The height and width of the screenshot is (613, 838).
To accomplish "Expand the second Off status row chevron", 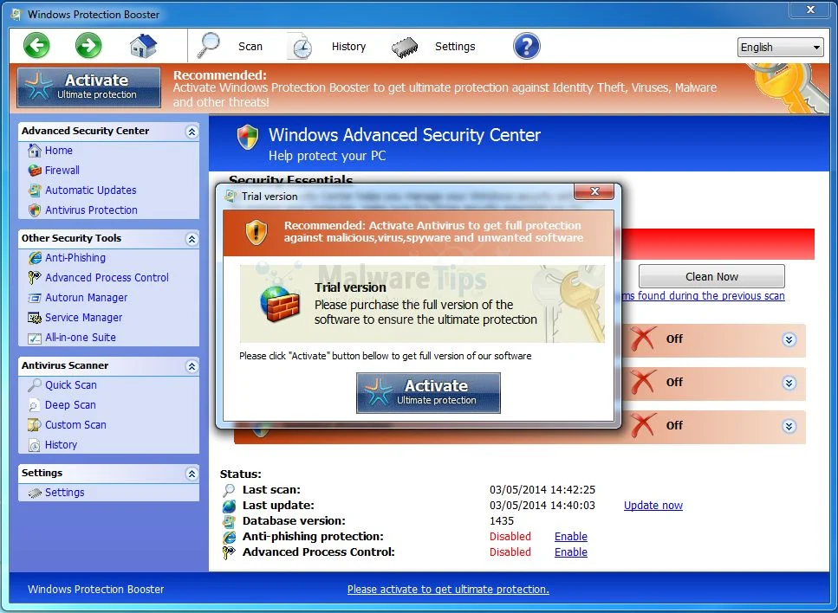I will [789, 383].
